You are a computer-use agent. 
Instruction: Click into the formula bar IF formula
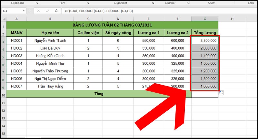[145, 11]
